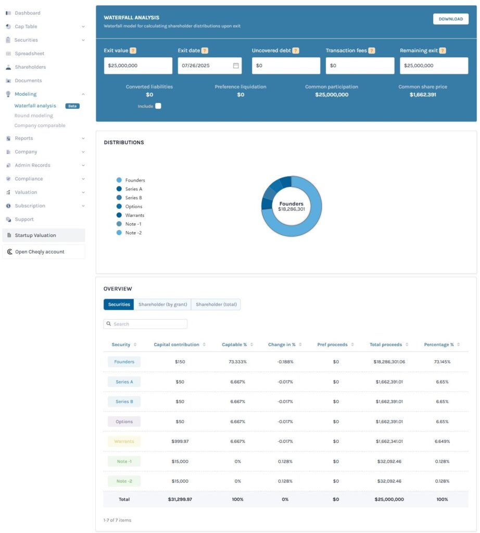Open the calendar icon in Exit date
This screenshot has width=480, height=533.
[236, 66]
